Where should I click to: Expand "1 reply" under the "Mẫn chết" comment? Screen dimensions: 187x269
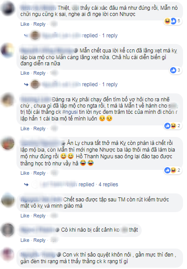coord(110,84)
